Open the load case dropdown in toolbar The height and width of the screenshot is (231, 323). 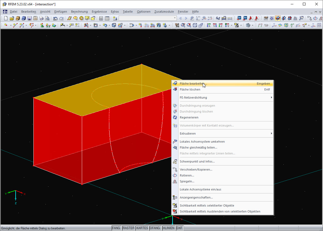(x=175, y=18)
